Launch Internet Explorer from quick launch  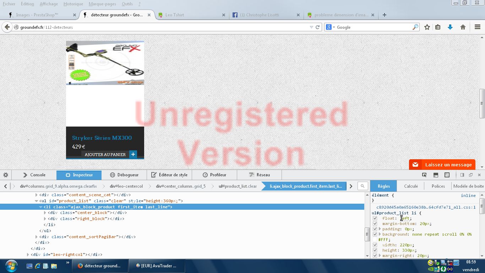click(x=38, y=266)
